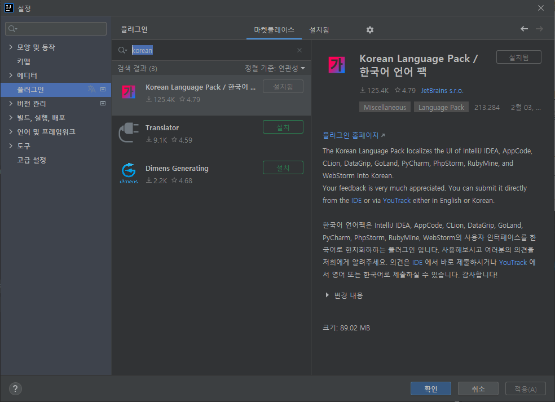Go back with left arrow
Image resolution: width=555 pixels, height=402 pixels.
524,29
